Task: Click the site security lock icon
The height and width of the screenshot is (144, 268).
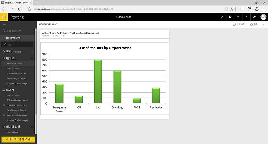Action: tap(29, 9)
